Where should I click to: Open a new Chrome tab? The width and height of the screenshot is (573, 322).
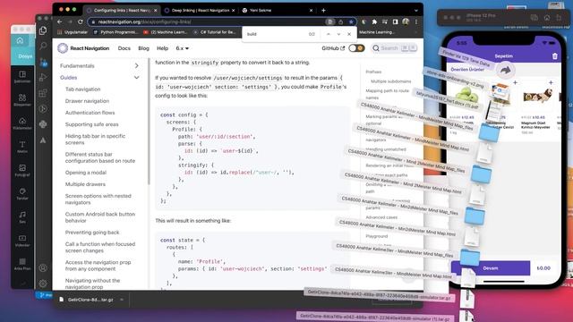coord(323,11)
